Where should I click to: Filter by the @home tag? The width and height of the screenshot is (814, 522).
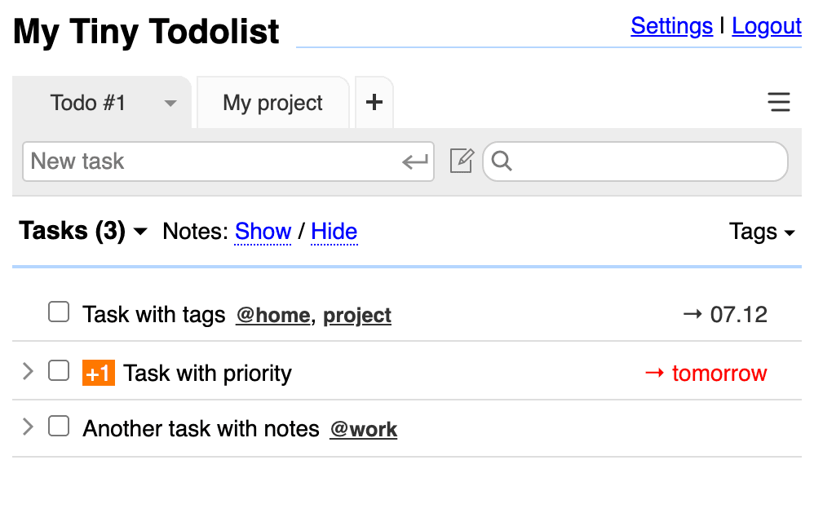pyautogui.click(x=272, y=316)
